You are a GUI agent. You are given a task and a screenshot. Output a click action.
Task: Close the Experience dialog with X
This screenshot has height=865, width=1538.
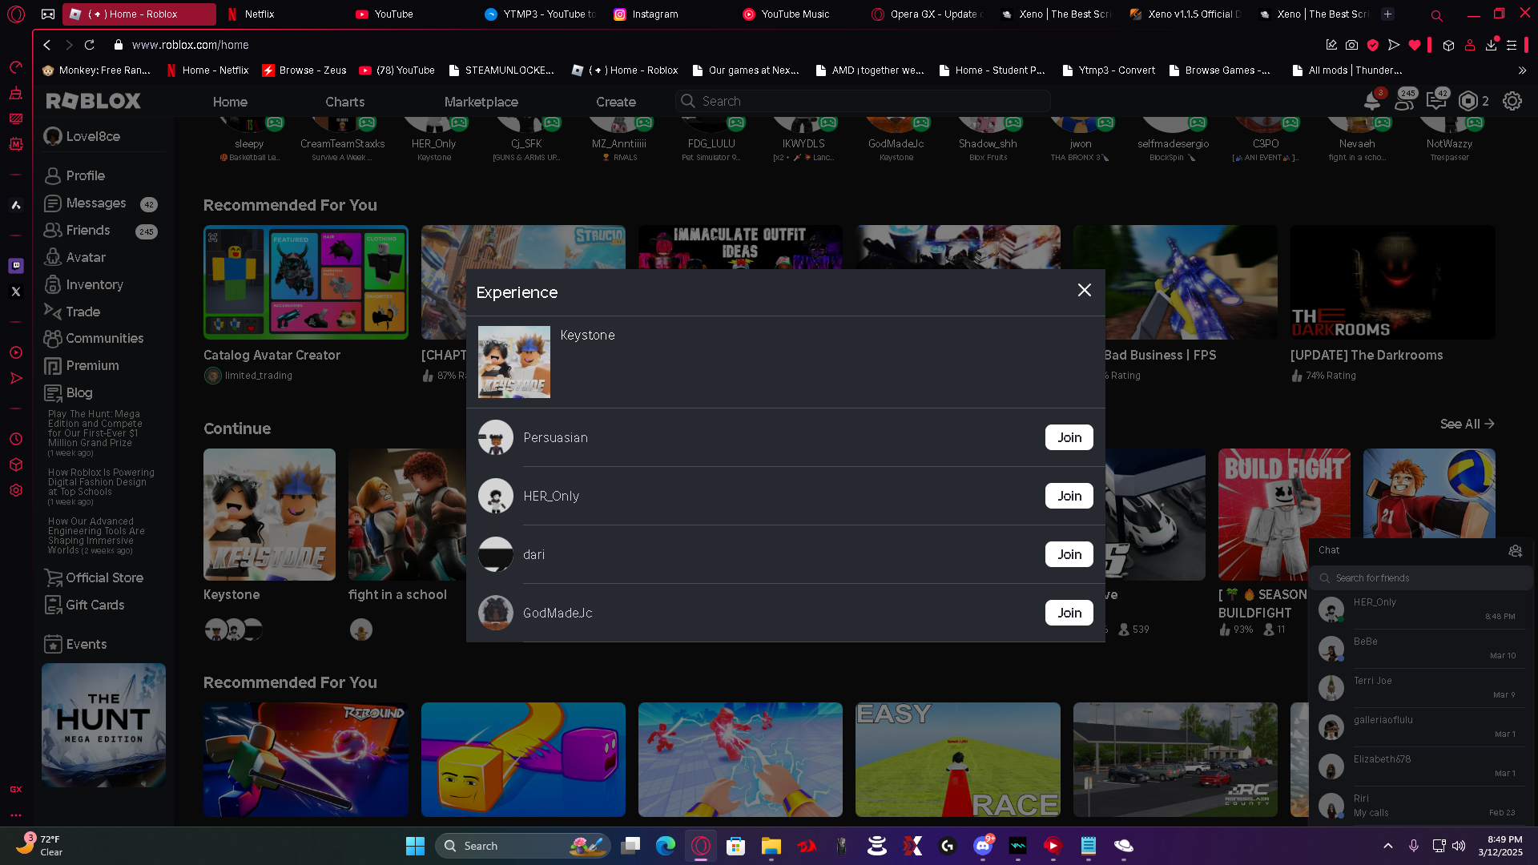click(1084, 290)
